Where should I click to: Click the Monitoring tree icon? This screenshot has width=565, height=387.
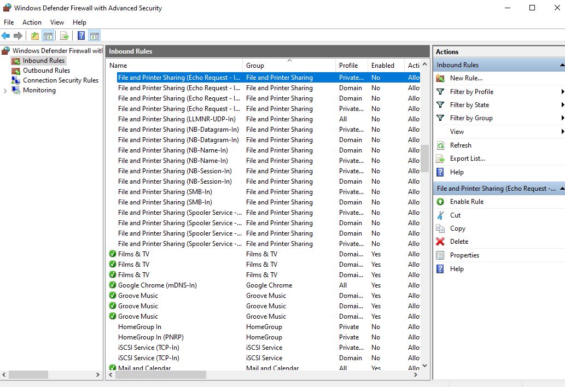16,90
